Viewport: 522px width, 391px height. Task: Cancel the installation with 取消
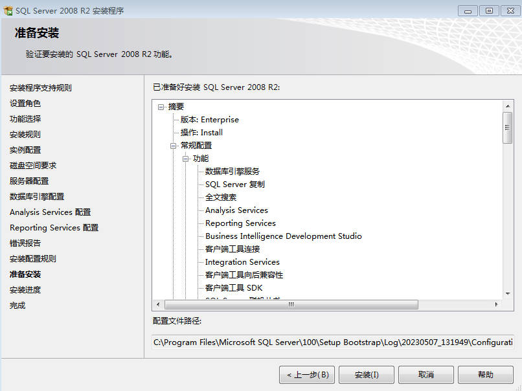click(x=426, y=375)
